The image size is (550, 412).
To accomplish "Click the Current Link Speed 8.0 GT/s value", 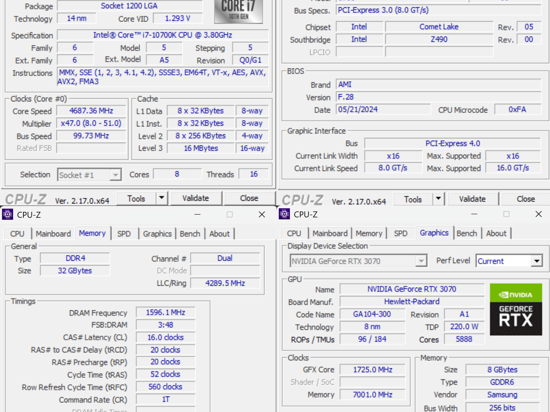I will coord(393,168).
